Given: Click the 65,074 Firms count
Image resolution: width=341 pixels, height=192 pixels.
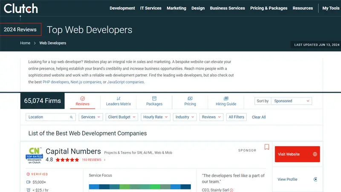Looking at the screenshot, I should click(42, 101).
